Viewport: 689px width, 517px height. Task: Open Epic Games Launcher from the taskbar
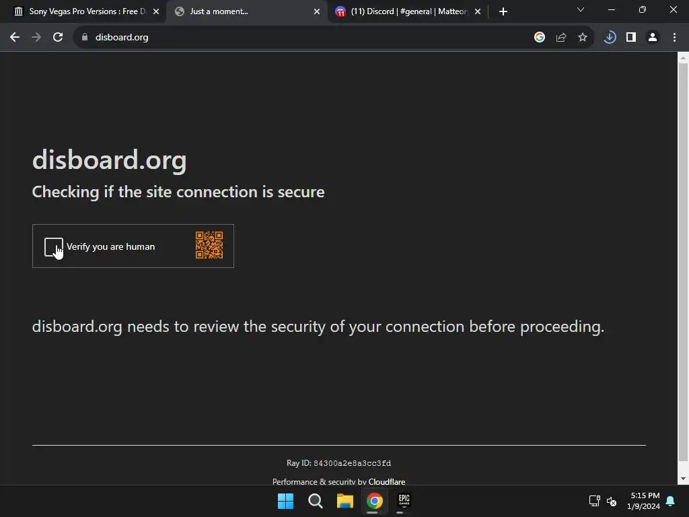[x=404, y=501]
